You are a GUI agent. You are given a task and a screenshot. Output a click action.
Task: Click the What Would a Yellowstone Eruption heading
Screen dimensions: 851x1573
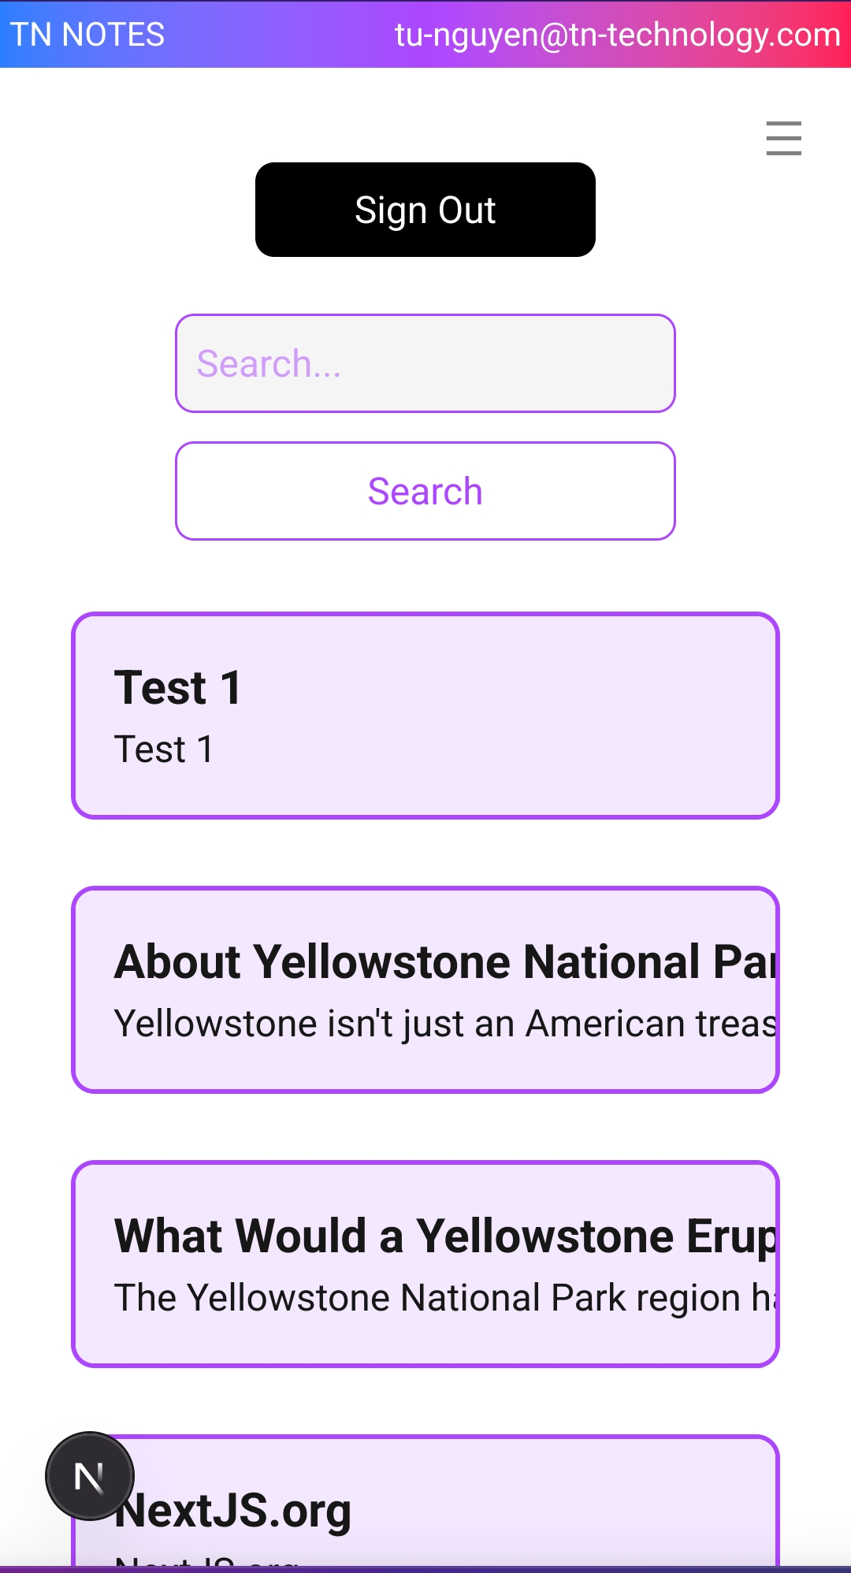tap(445, 1236)
